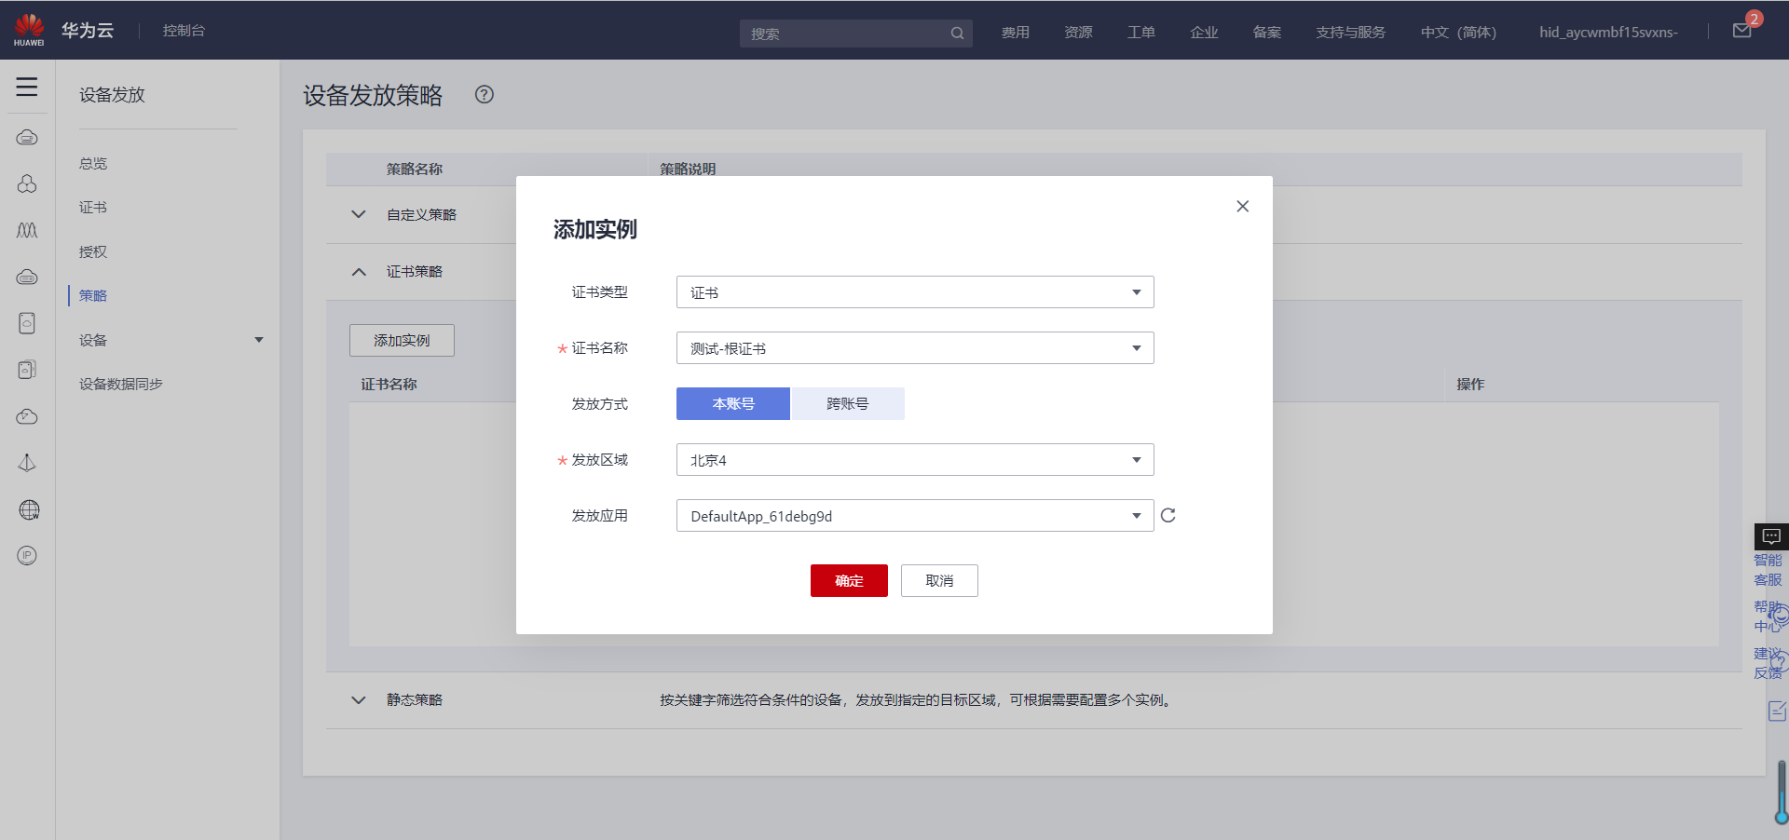The height and width of the screenshot is (840, 1789).
Task: Select 跨账号 distribution method
Action: (x=847, y=403)
